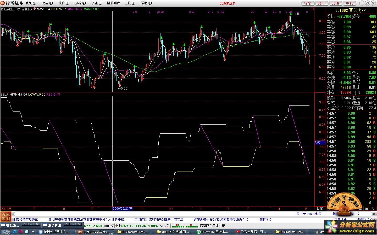The height and width of the screenshot is (235, 377).
Task: Click the 2009/09/23 date marker on time axis
Action: point(123,209)
